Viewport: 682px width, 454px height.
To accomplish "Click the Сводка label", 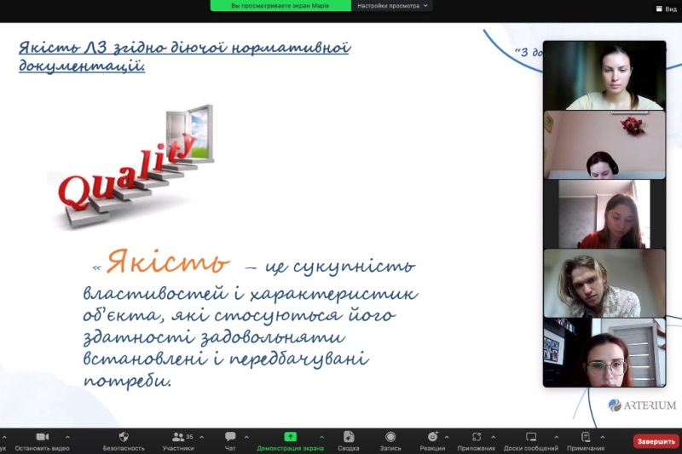I will coord(349,448).
